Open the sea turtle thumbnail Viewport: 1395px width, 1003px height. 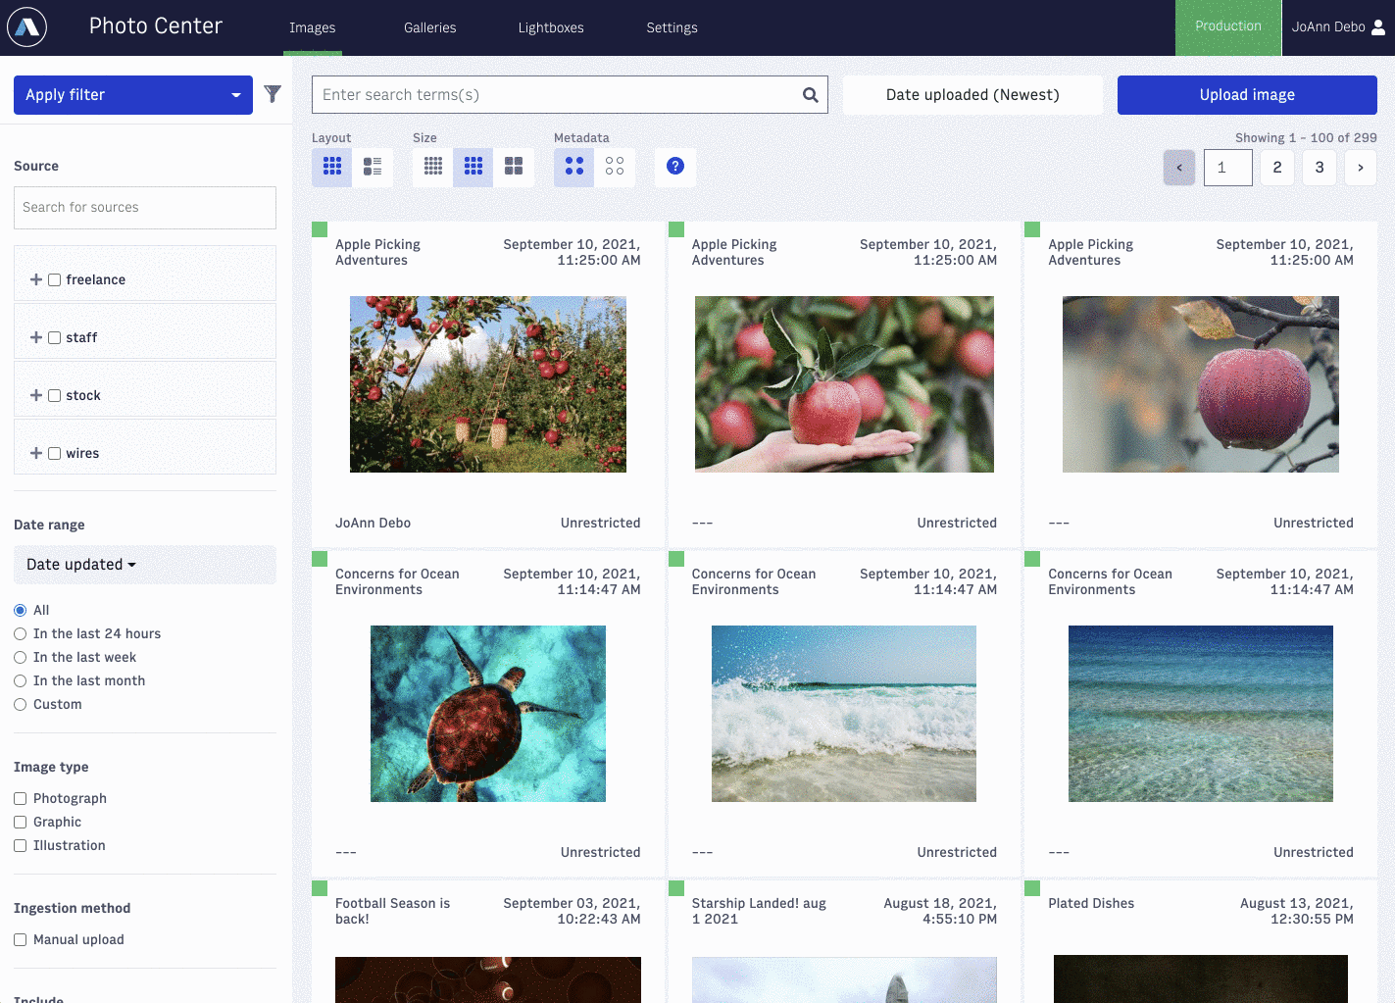pyautogui.click(x=488, y=714)
